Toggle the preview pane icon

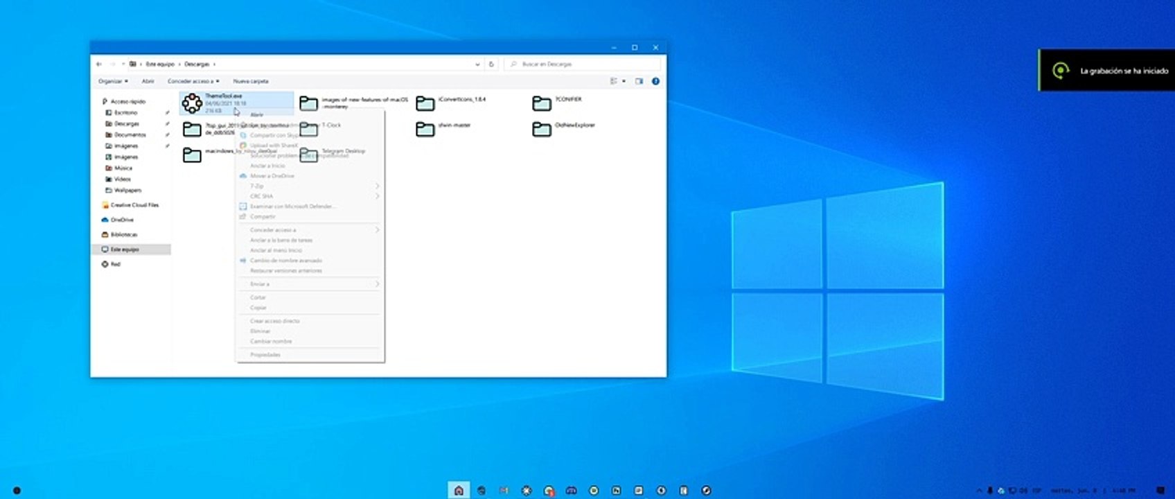tap(639, 81)
